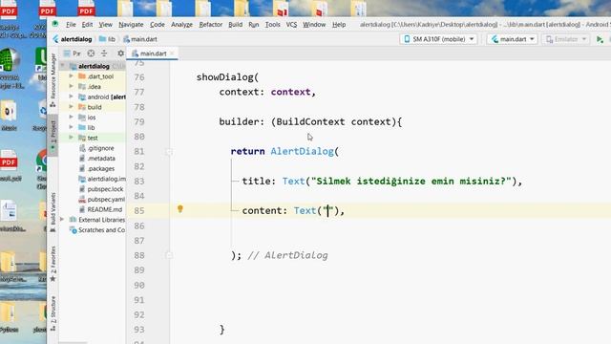The image size is (611, 344).
Task: Click the build folder icon
Action: (82, 107)
